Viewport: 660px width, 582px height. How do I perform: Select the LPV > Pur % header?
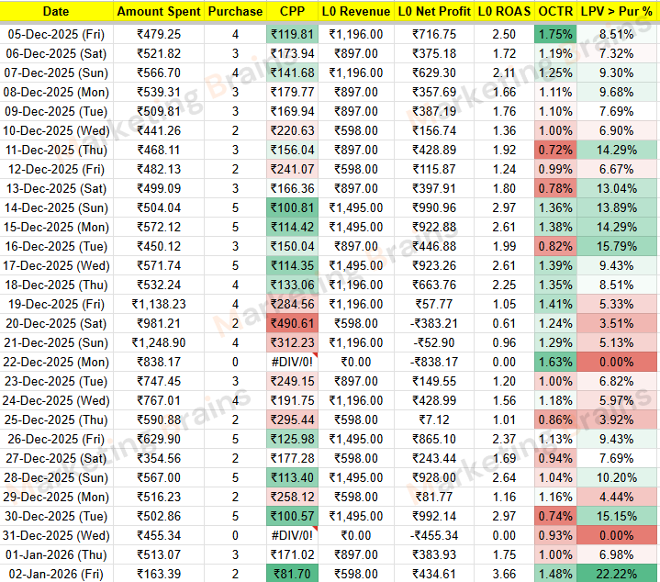(x=618, y=12)
